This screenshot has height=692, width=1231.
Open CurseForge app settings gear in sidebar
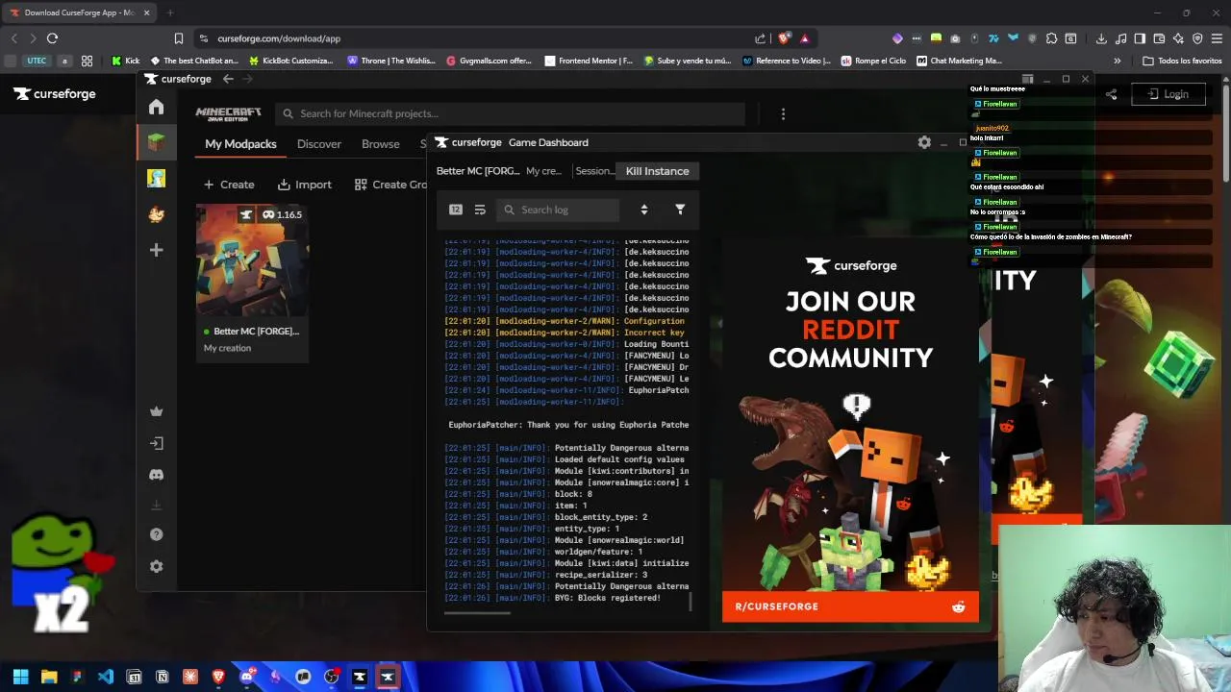(x=157, y=566)
